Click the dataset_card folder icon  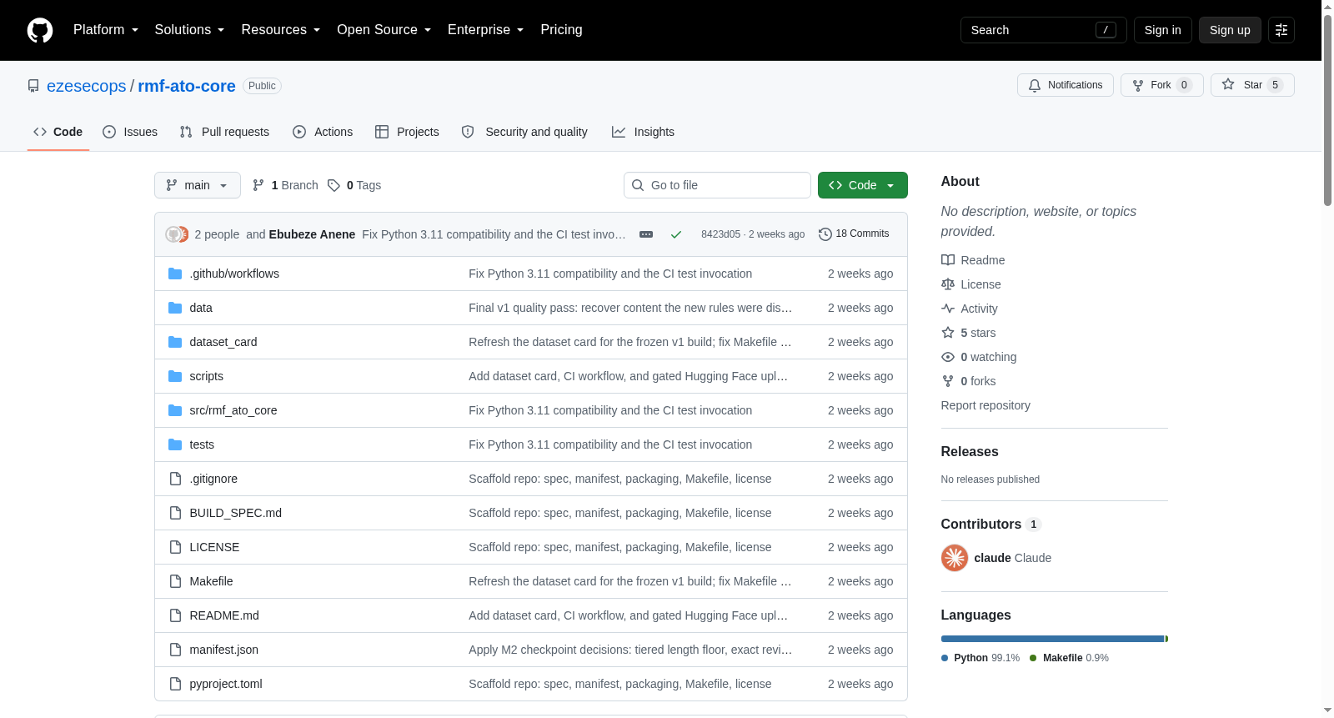[175, 342]
